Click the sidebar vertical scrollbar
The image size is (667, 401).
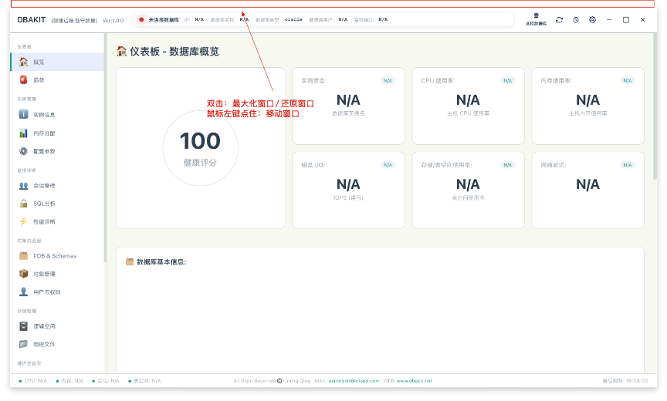[105, 149]
